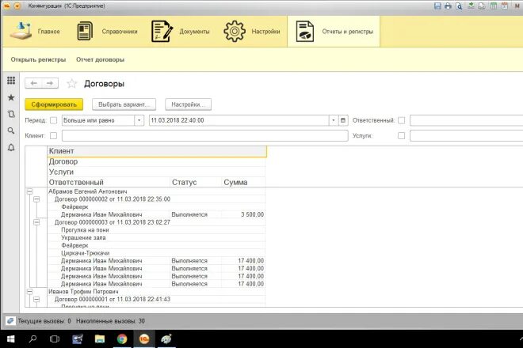This screenshot has width=523, height=348.
Task: Click the Услуги filter input field
Action: 466,135
